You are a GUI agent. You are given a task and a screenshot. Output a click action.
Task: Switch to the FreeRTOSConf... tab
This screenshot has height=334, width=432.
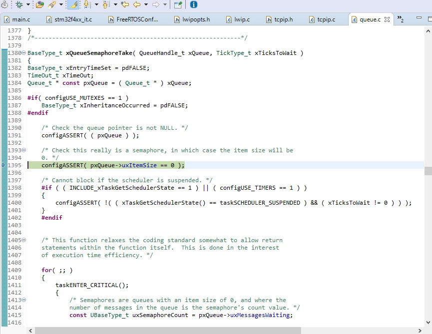(x=133, y=19)
